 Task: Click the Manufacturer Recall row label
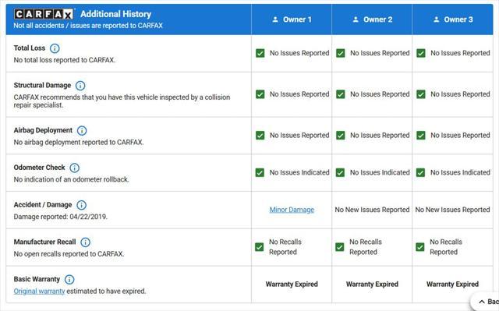[44, 242]
